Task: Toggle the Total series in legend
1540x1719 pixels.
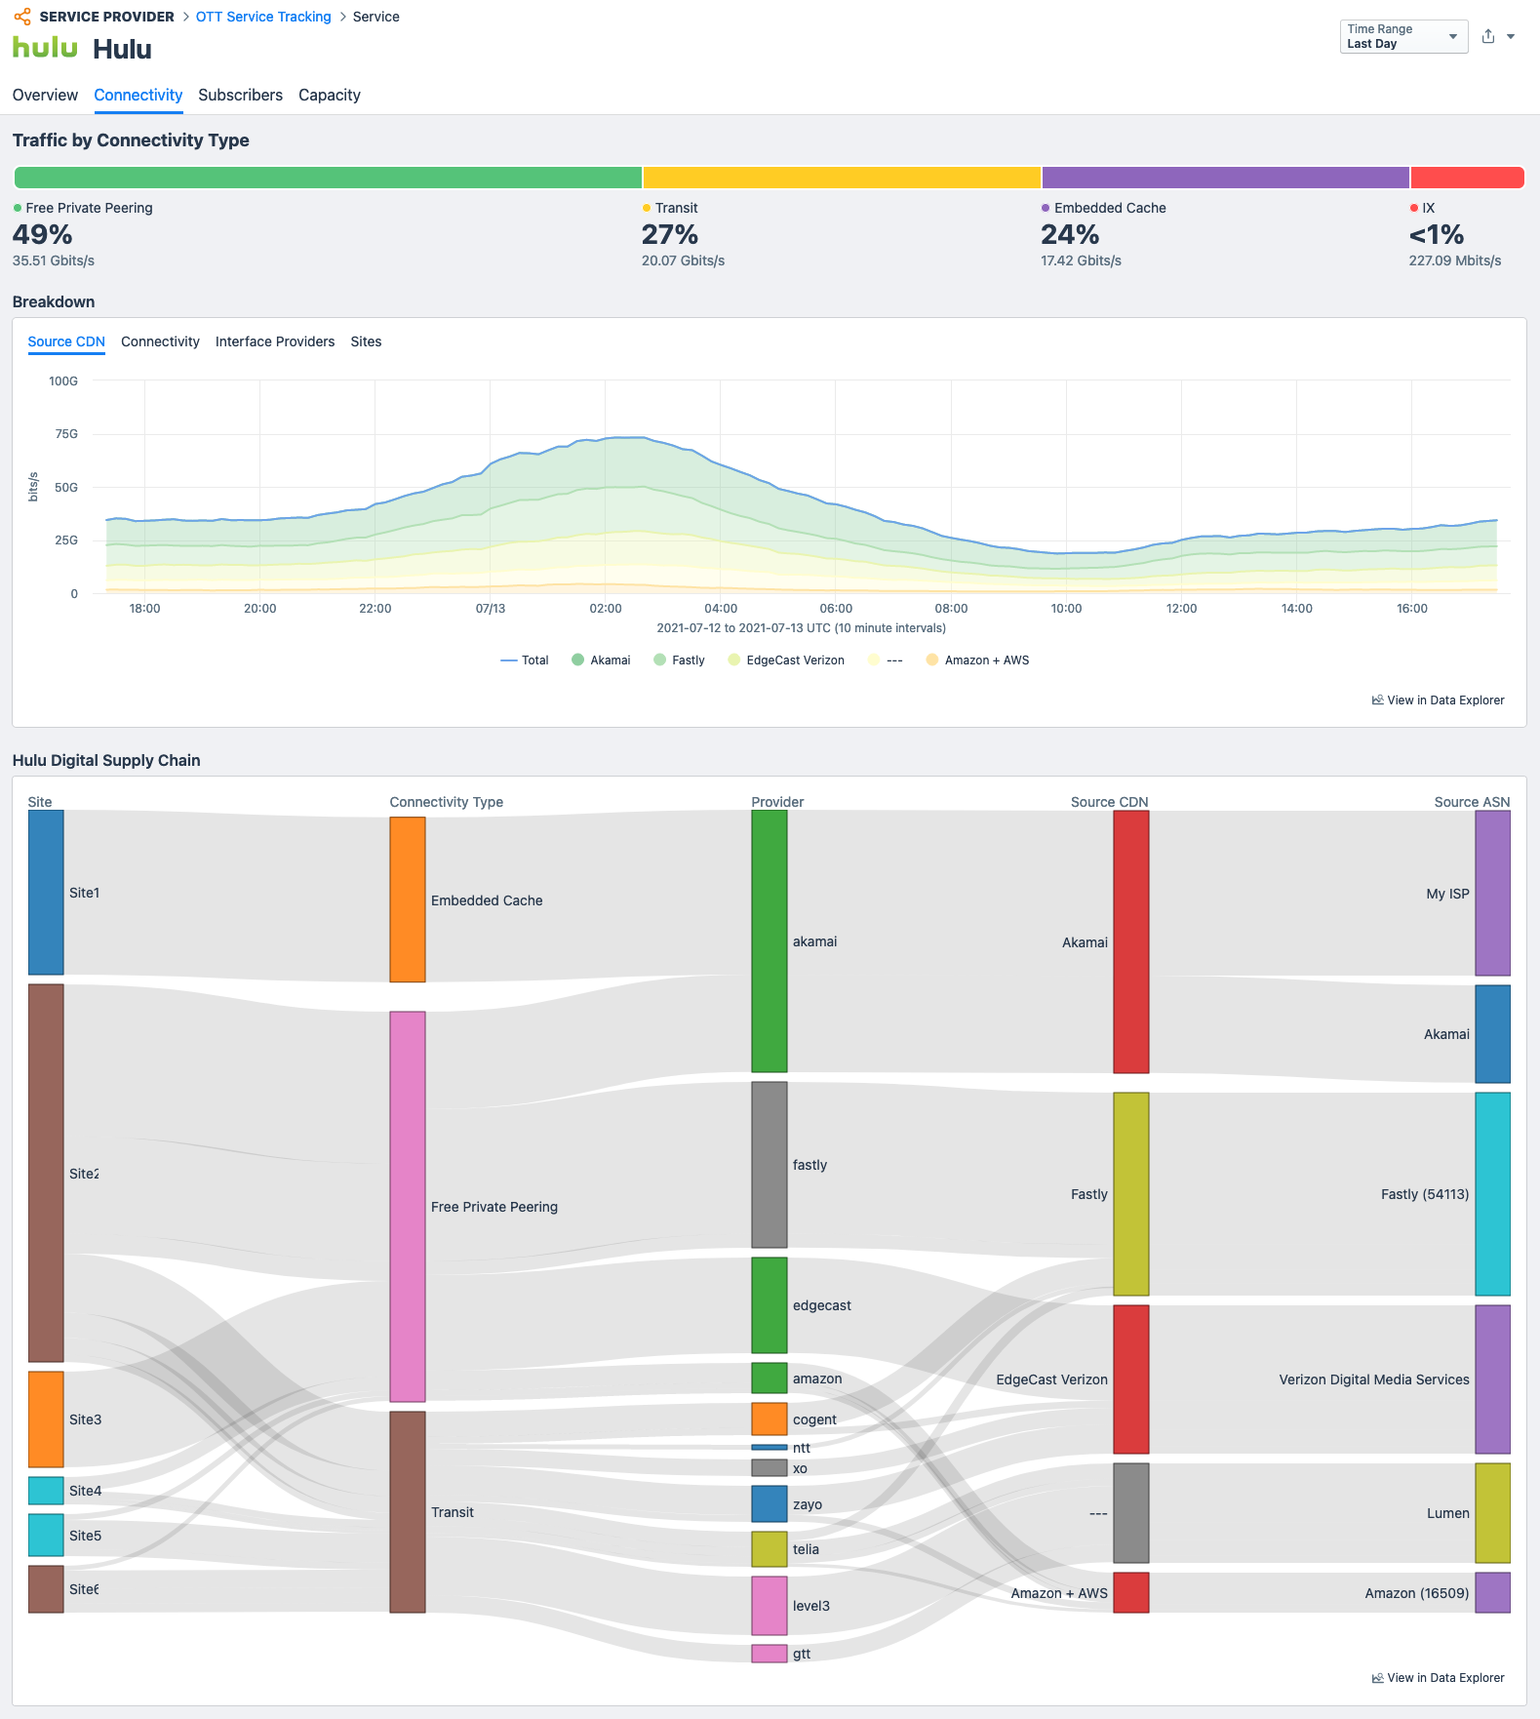Action: pos(525,660)
